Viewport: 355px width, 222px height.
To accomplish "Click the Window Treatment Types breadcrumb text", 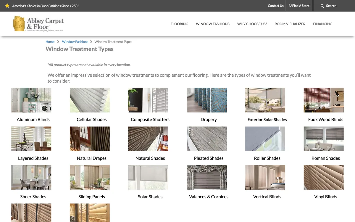I will [x=113, y=42].
